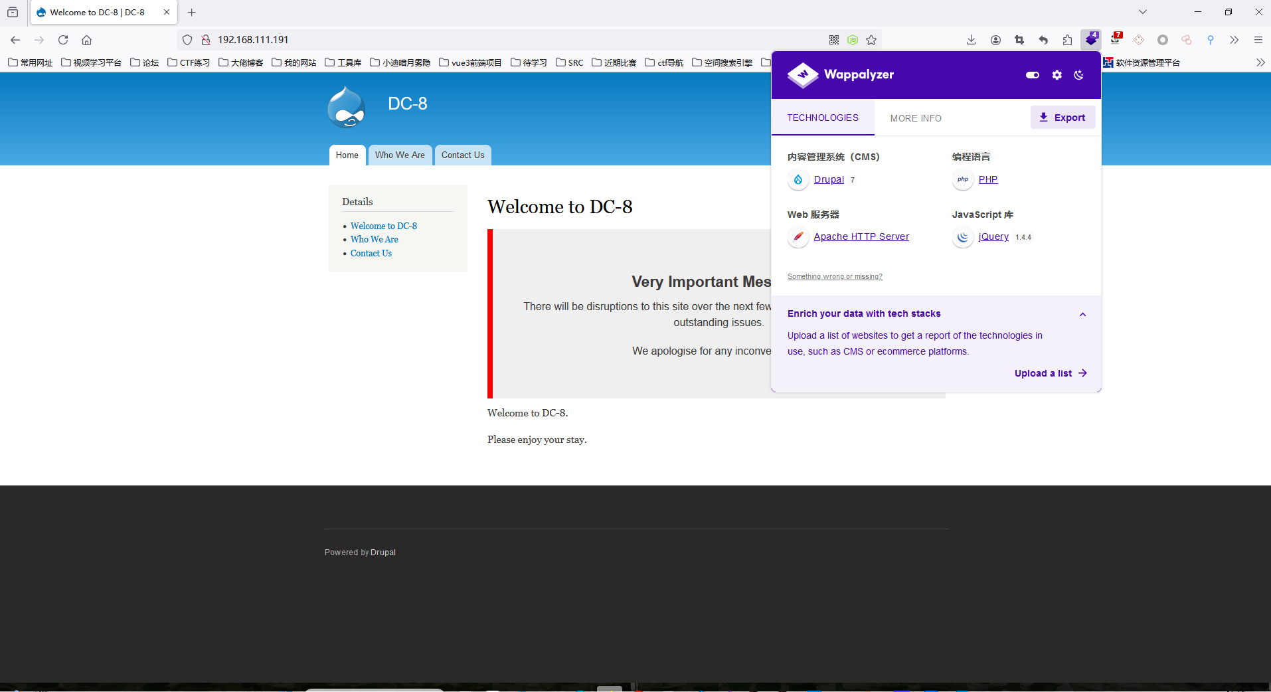Click the tracking protection shield icon
Viewport: 1271px width, 692px height.
tap(187, 40)
